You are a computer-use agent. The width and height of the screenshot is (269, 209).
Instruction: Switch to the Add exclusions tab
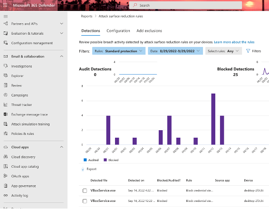click(x=149, y=31)
